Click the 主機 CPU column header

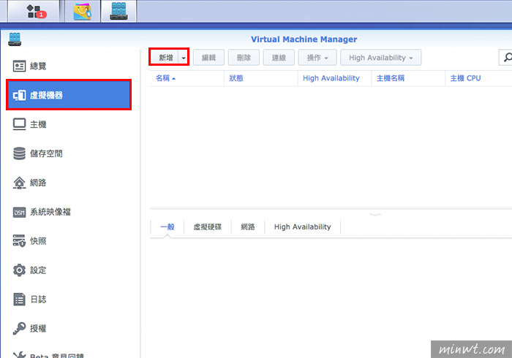pos(478,78)
